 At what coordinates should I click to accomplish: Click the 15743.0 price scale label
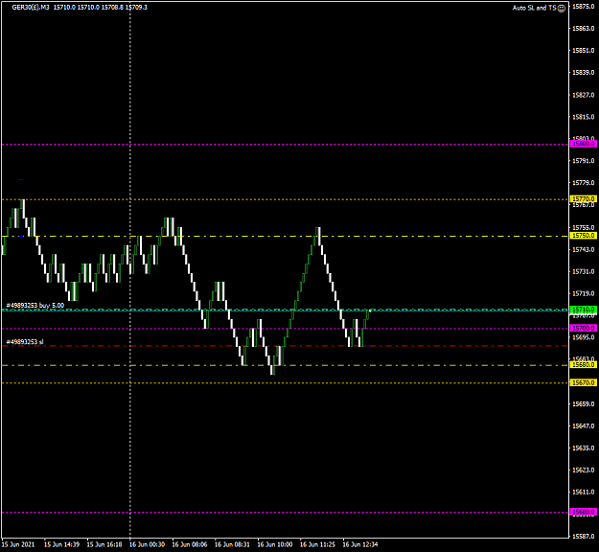tap(584, 249)
